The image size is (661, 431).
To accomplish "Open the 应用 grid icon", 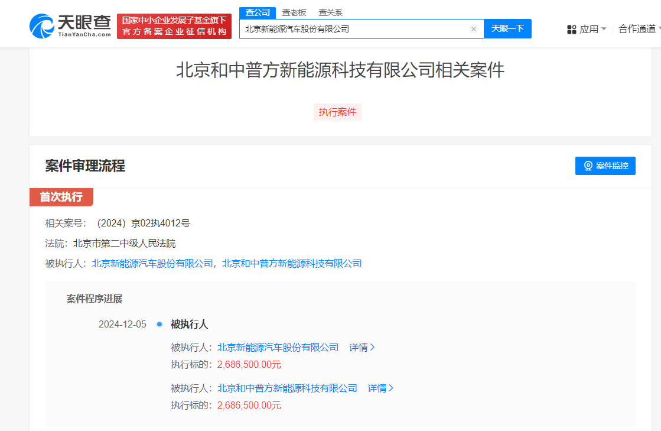I will click(572, 30).
